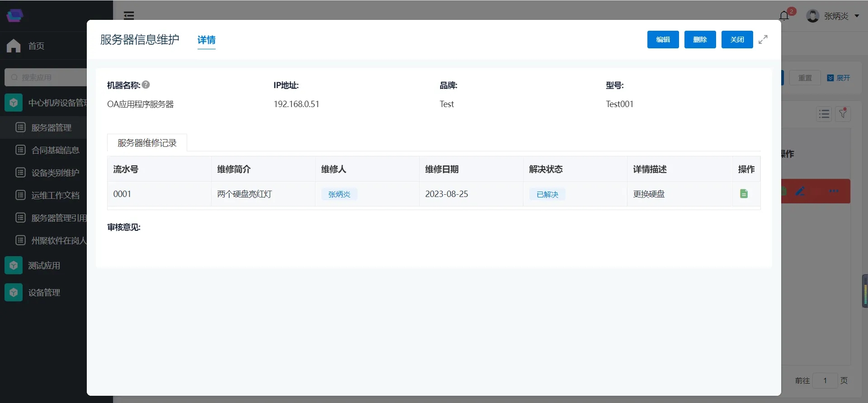Click the home icon for 首页

tap(14, 46)
